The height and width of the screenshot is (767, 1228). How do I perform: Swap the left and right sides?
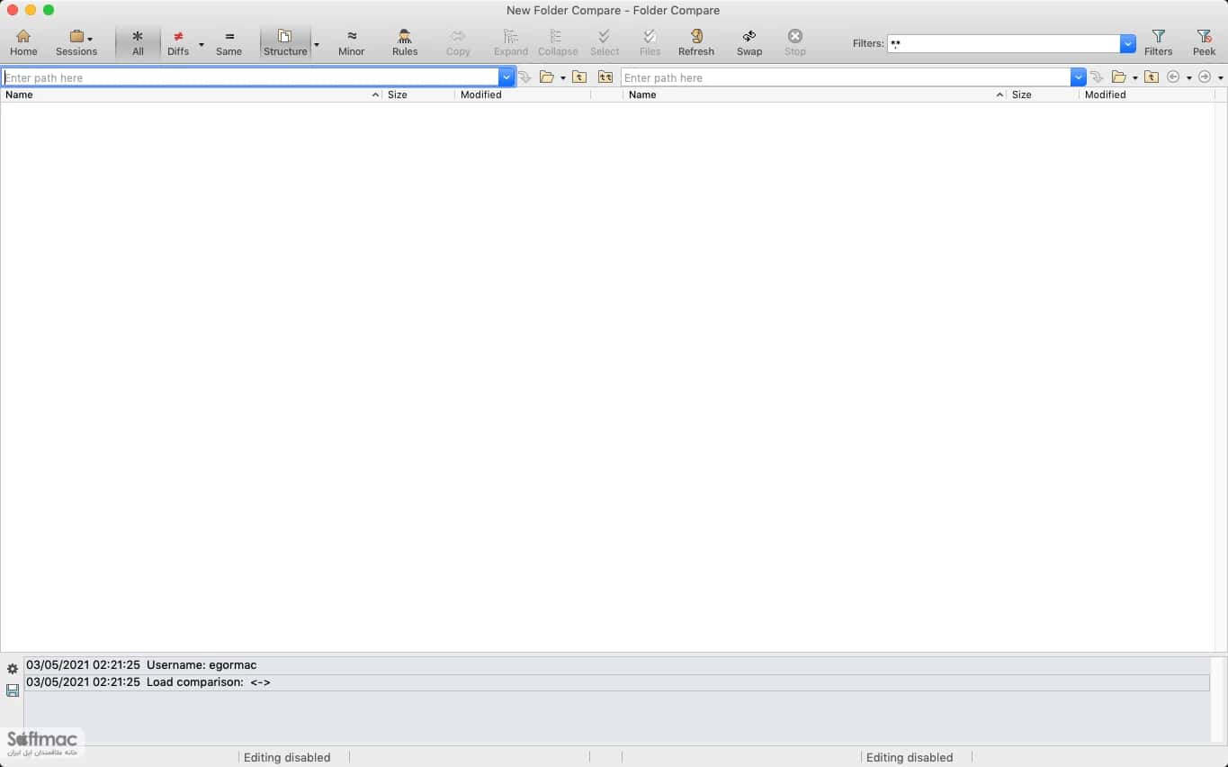pyautogui.click(x=749, y=42)
